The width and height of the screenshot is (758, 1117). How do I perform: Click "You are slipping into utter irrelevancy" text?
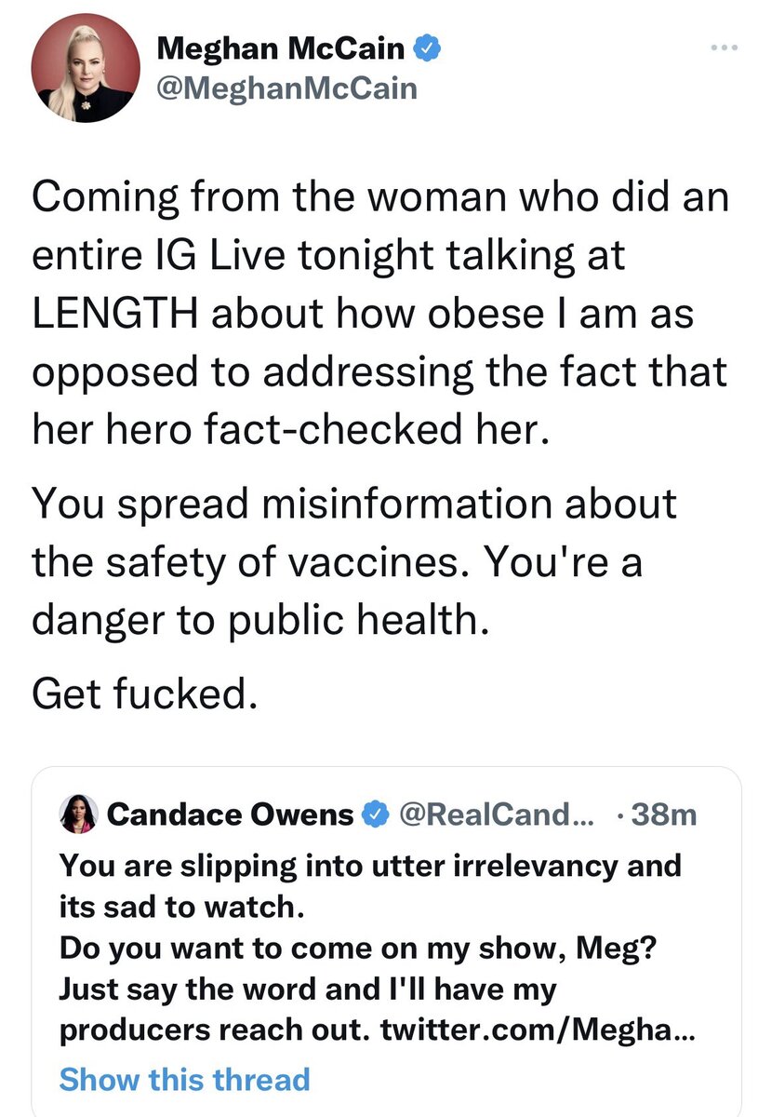[369, 865]
